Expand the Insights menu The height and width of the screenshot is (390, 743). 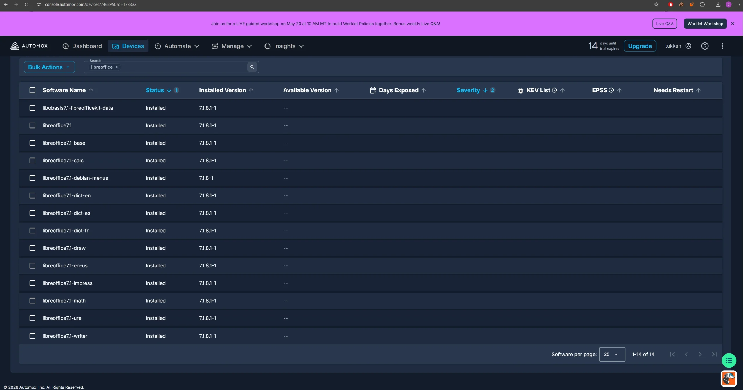(x=284, y=46)
